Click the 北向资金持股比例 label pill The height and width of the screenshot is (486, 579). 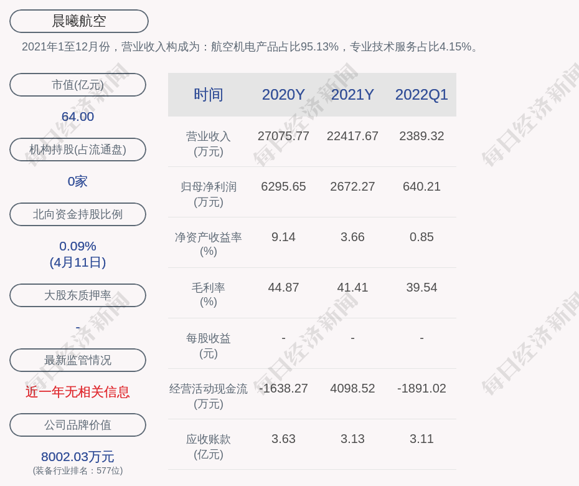78,214
